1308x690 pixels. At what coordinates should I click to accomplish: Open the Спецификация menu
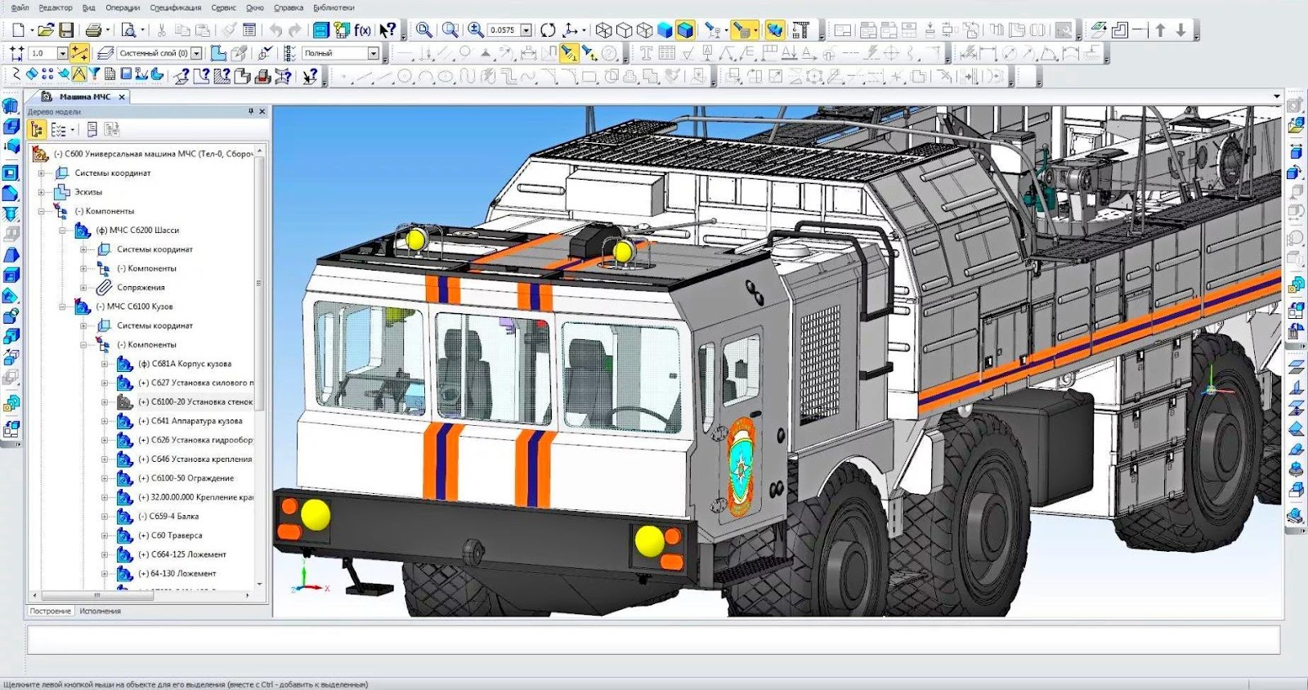click(176, 7)
